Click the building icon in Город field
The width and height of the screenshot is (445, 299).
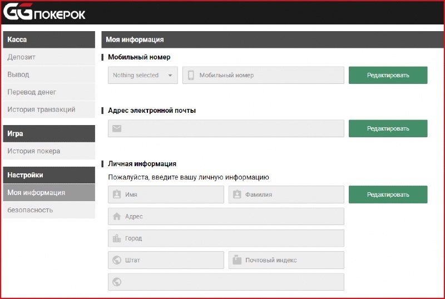click(x=117, y=238)
